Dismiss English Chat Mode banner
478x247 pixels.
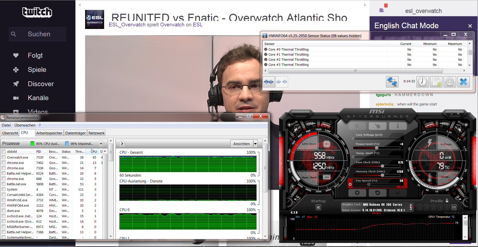pos(470,26)
